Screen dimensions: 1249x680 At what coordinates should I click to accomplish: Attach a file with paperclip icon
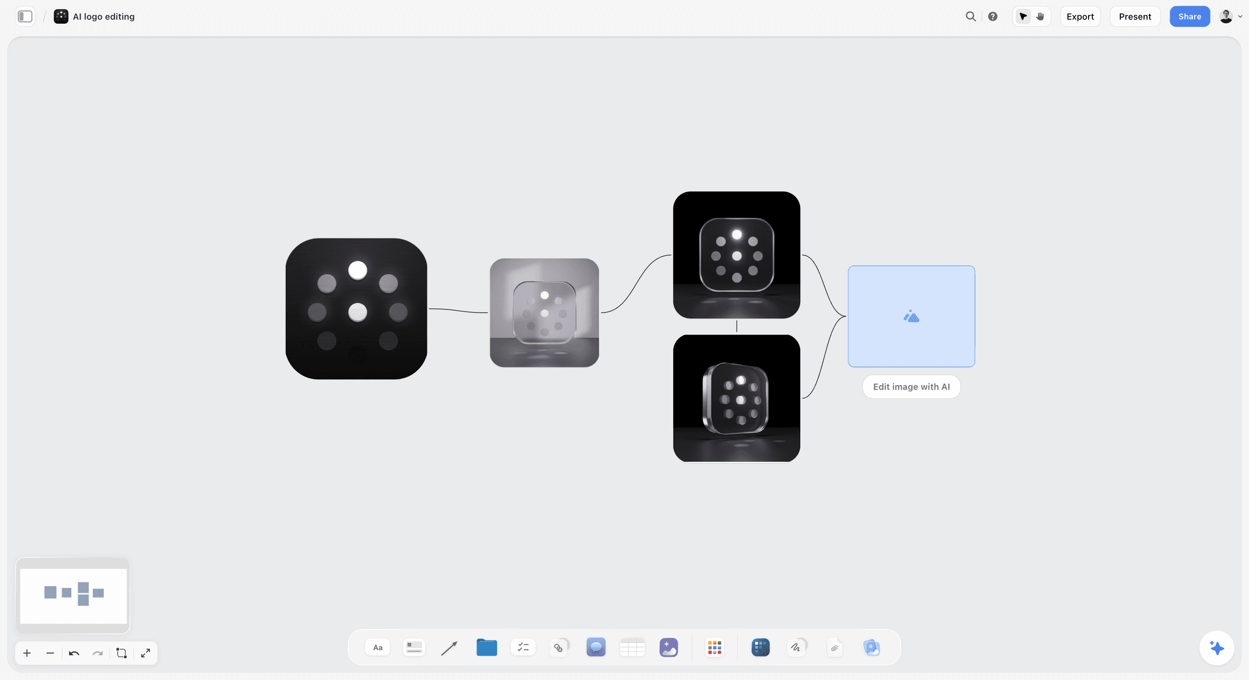(835, 648)
